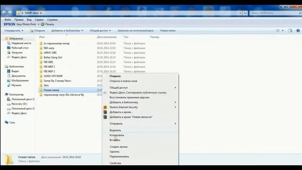Screen dimensions: 302x170
Task: Open the Справка menu
Action: pos(52,20)
